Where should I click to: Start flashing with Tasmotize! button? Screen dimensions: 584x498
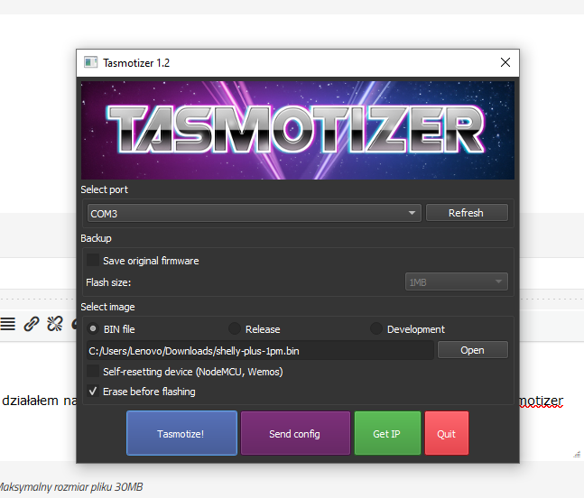click(181, 433)
